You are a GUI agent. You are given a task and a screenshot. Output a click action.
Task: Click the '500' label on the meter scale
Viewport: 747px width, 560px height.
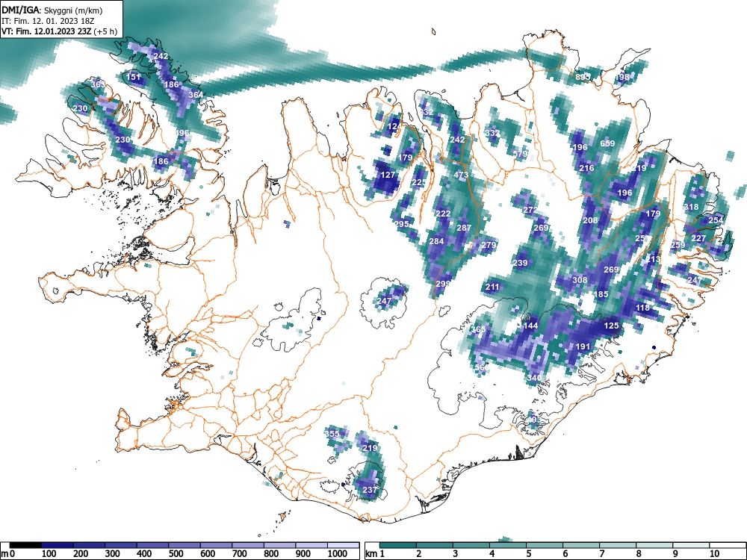(176, 553)
